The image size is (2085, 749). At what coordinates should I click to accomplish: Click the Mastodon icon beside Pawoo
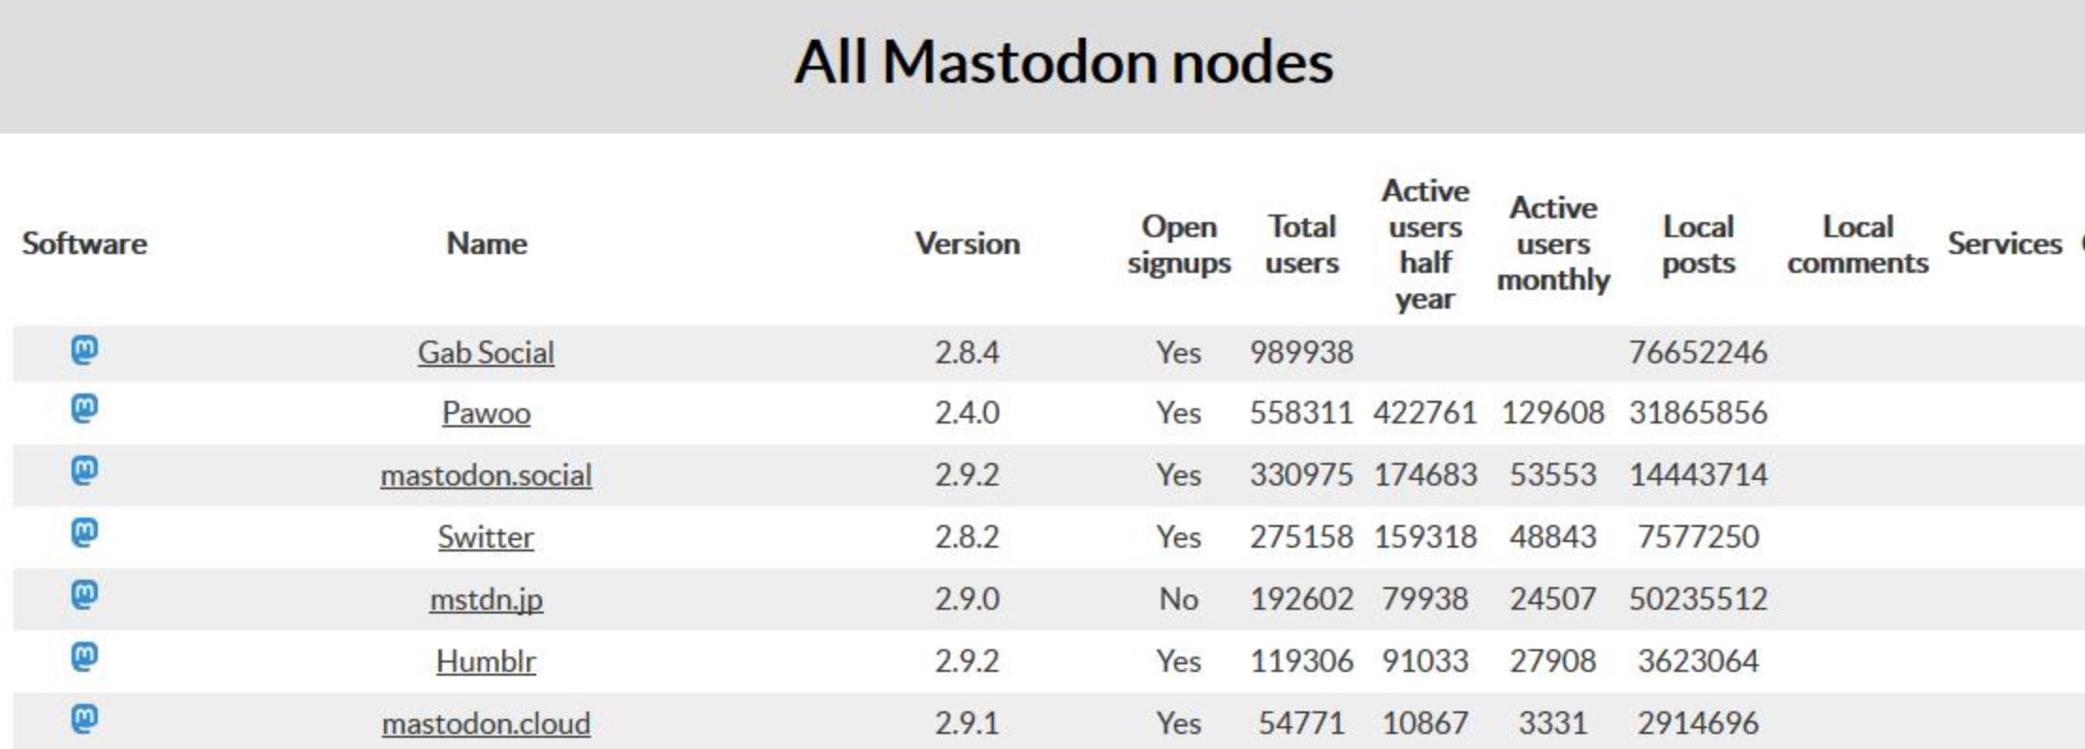click(x=85, y=410)
